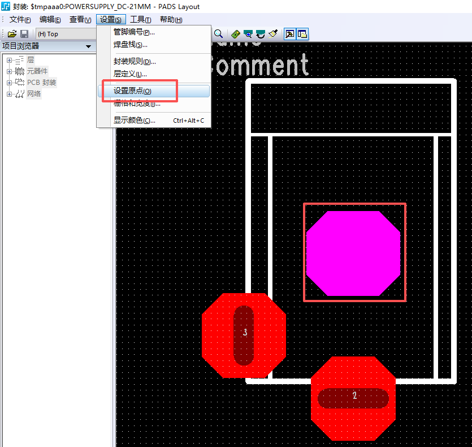Toggle the drafting toolbar icon
The width and height of the screenshot is (472, 447).
[290, 34]
